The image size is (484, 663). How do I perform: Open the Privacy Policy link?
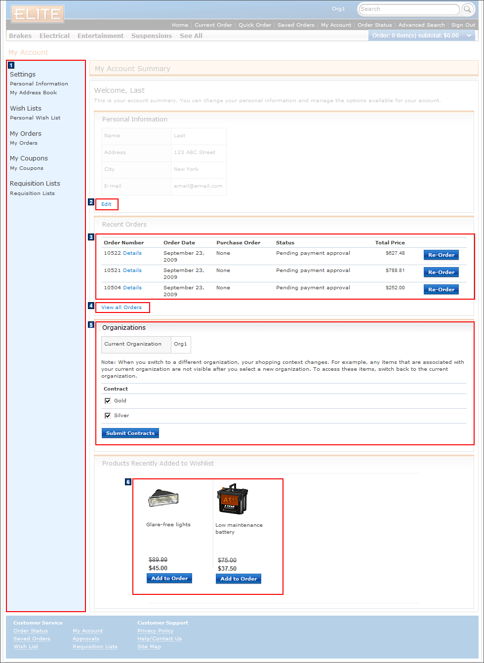155,631
